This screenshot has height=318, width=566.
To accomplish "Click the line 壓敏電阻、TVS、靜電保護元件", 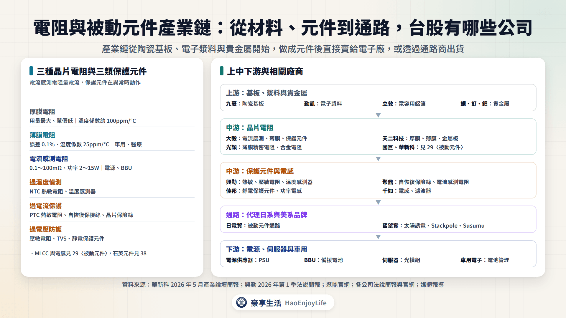I will [67, 238].
